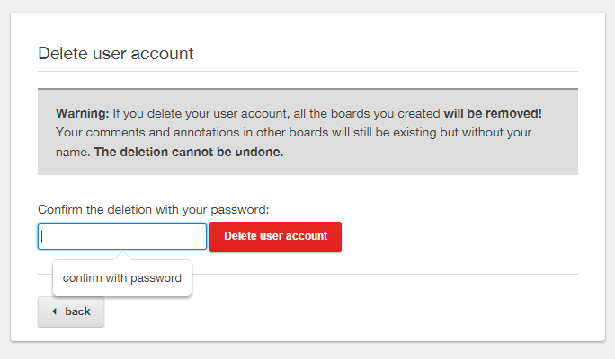Click the 'confirm with password' tooltip

[x=122, y=278]
